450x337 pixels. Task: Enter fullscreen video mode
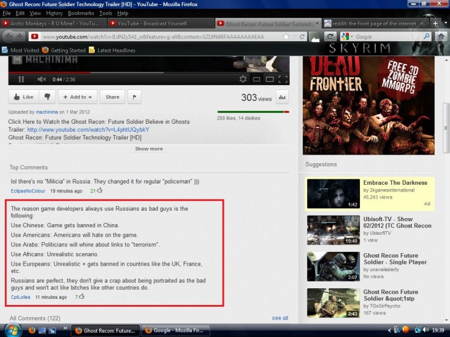pyautogui.click(x=283, y=79)
